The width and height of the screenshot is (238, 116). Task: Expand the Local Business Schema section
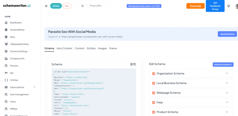[227, 83]
